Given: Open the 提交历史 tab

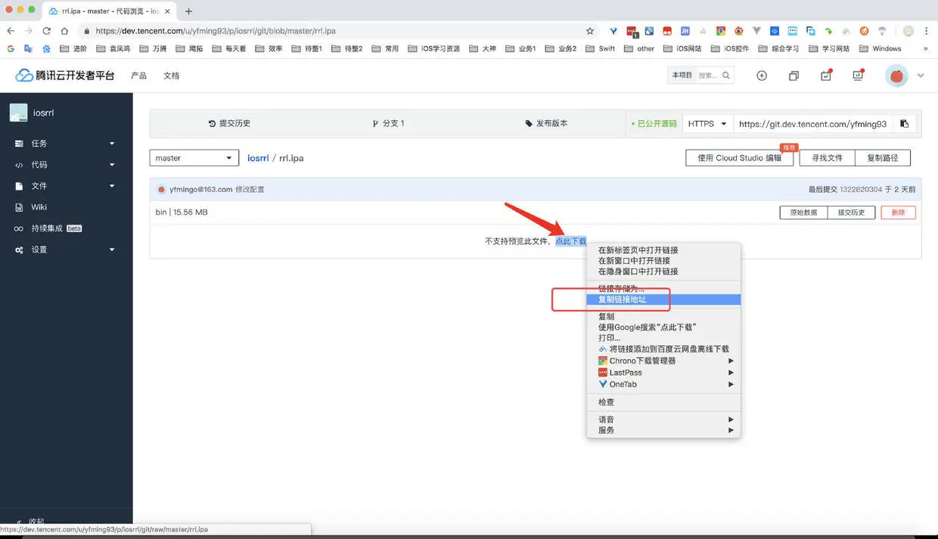Looking at the screenshot, I should pos(229,123).
